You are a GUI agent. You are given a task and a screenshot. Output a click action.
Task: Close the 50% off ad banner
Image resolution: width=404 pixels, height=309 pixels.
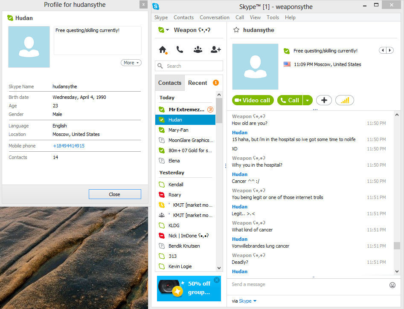coord(217,280)
